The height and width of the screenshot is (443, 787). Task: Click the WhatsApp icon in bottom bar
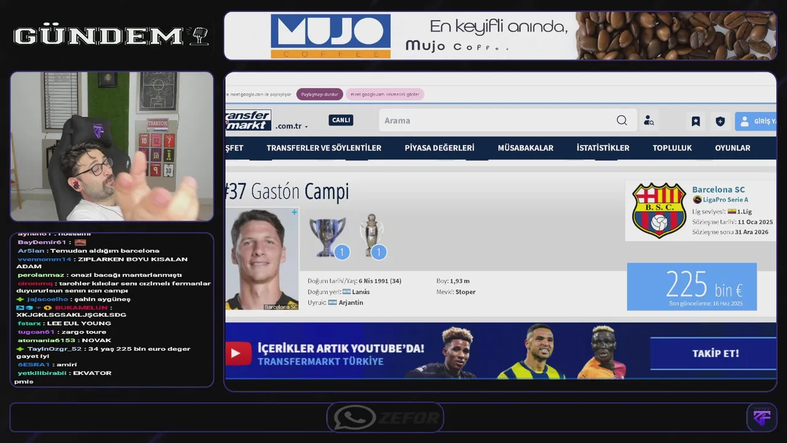tap(355, 418)
